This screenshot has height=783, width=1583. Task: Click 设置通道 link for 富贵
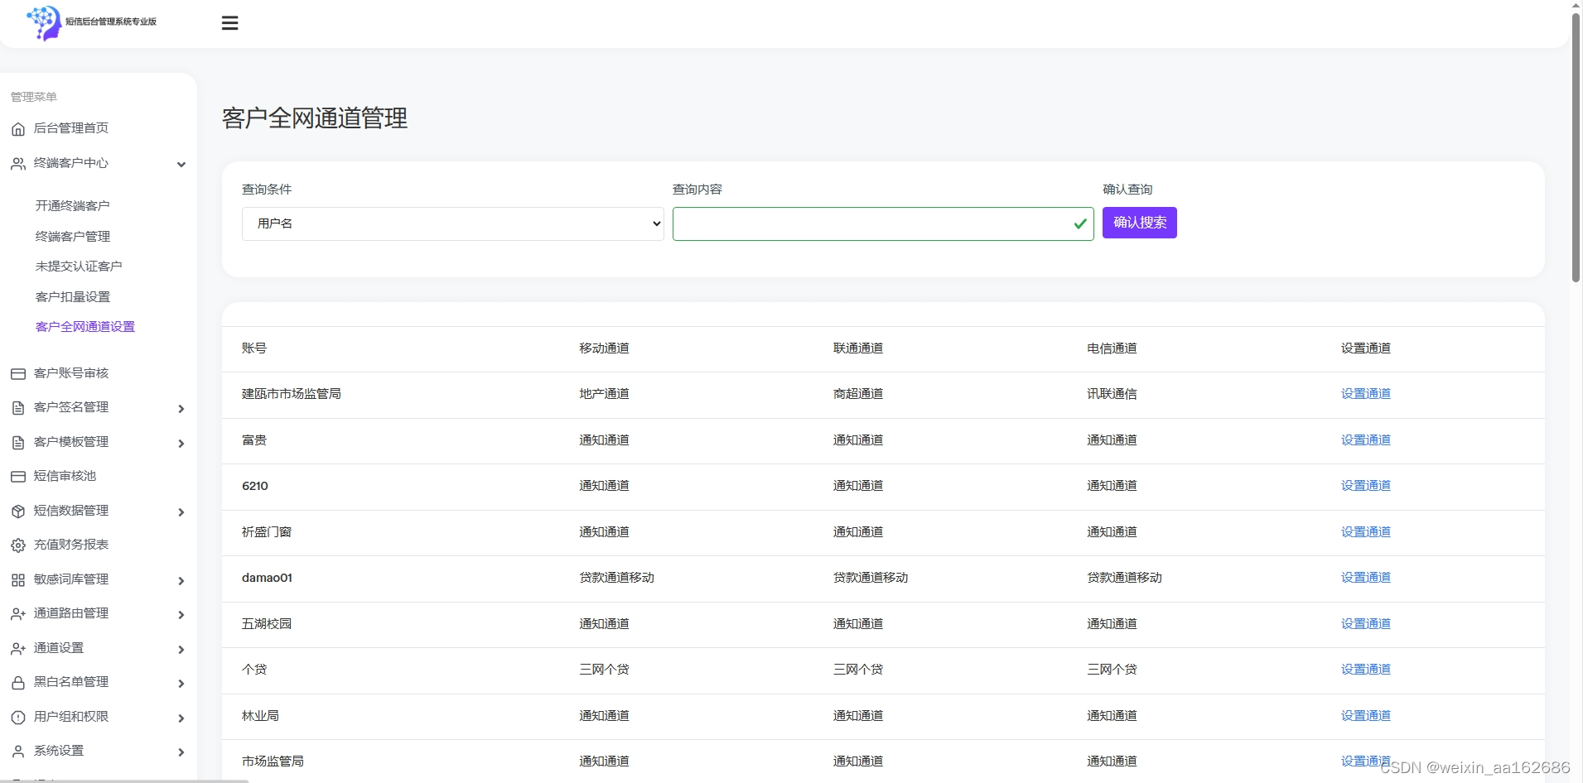[x=1365, y=440]
